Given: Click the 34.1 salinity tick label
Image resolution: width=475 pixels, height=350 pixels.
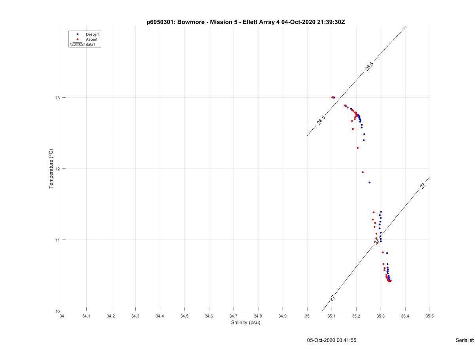Looking at the screenshot, I should [86, 316].
